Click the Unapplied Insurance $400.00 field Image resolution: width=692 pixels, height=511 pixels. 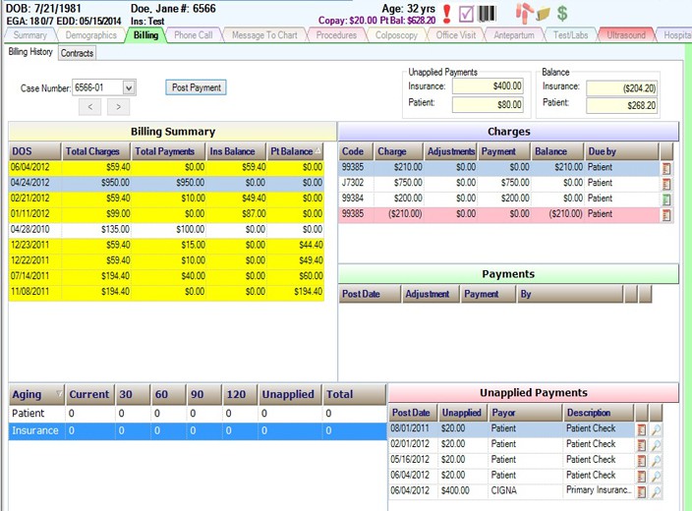[x=488, y=86]
